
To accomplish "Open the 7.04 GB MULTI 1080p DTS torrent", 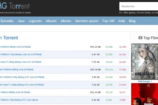I will [x=22, y=85].
